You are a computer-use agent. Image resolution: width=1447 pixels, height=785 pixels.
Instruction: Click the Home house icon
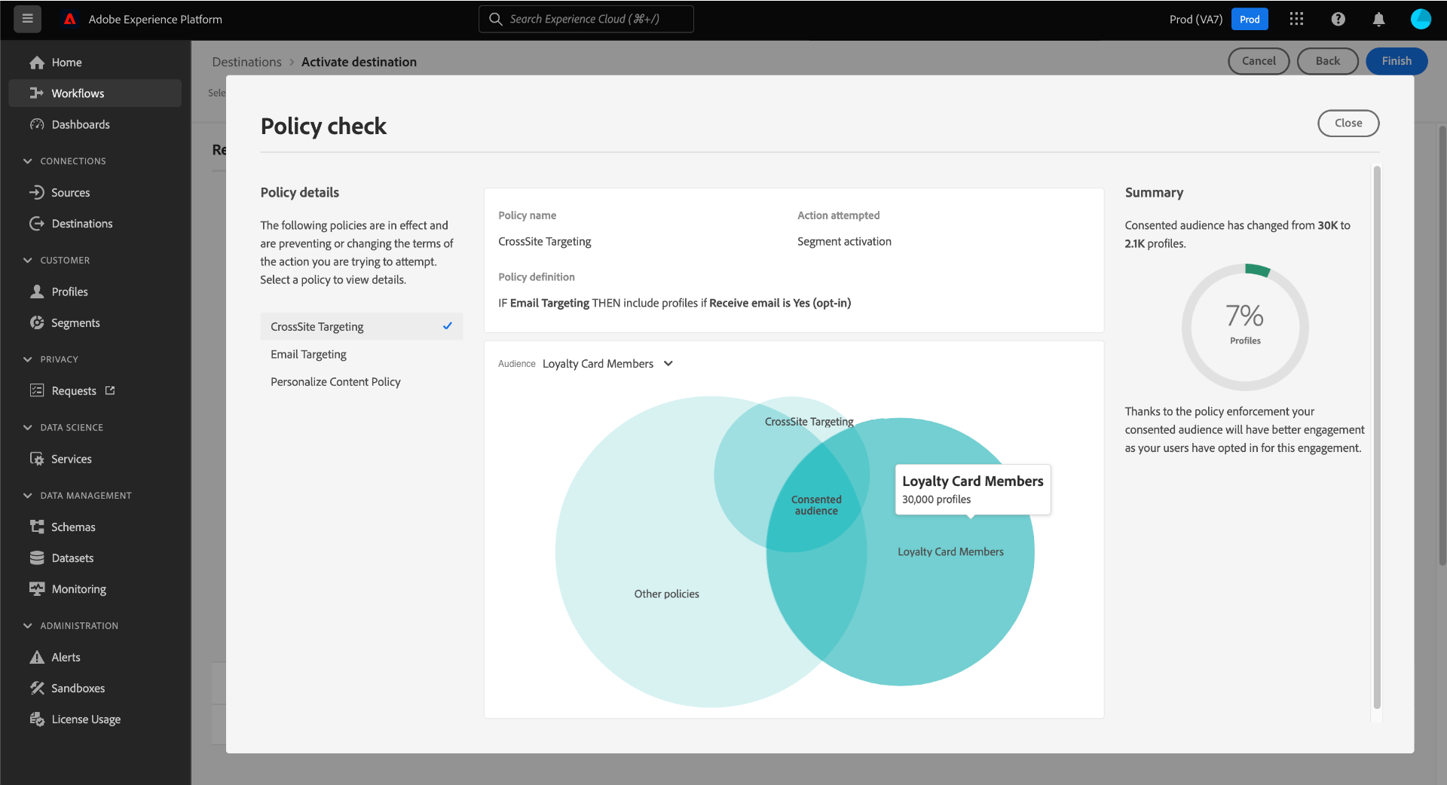pyautogui.click(x=37, y=63)
